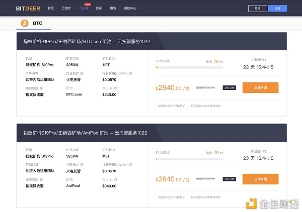Click the orange Bitcoin coin icon

point(25,23)
